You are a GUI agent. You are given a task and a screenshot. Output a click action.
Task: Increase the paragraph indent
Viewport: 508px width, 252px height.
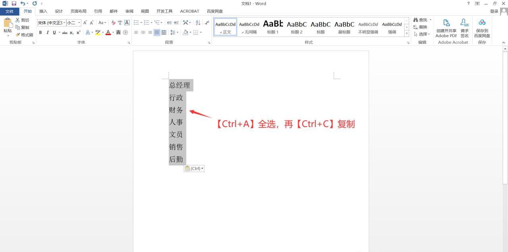pos(176,23)
